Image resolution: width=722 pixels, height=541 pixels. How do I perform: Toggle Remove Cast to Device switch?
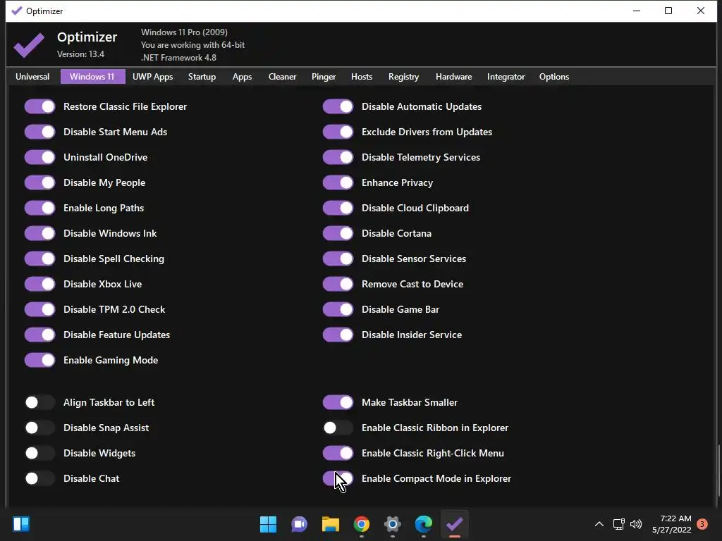pos(338,284)
